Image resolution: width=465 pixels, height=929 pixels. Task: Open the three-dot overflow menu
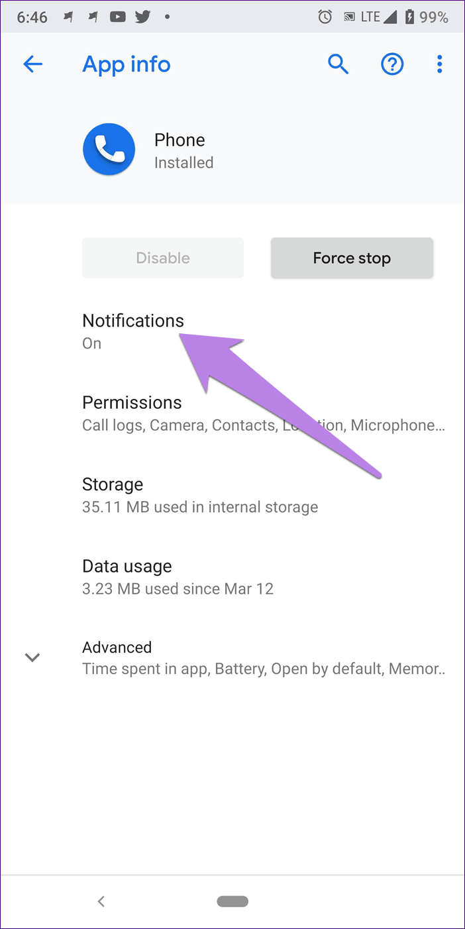439,64
